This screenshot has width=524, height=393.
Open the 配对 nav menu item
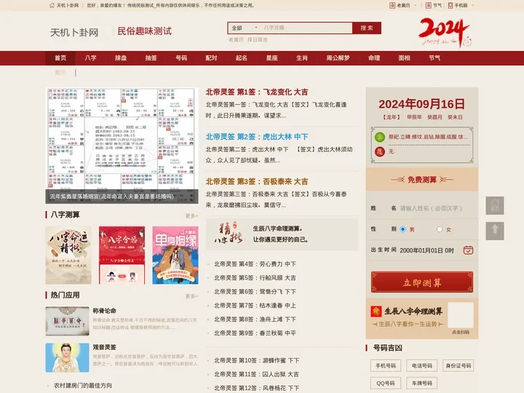(211, 58)
